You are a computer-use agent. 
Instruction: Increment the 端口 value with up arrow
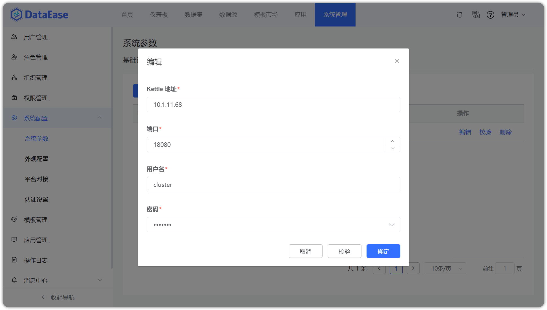392,141
